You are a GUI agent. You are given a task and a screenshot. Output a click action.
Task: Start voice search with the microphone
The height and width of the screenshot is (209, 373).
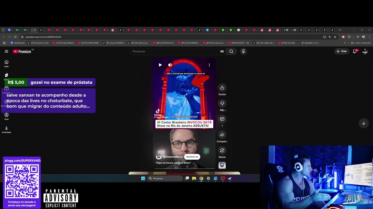[x=243, y=51]
